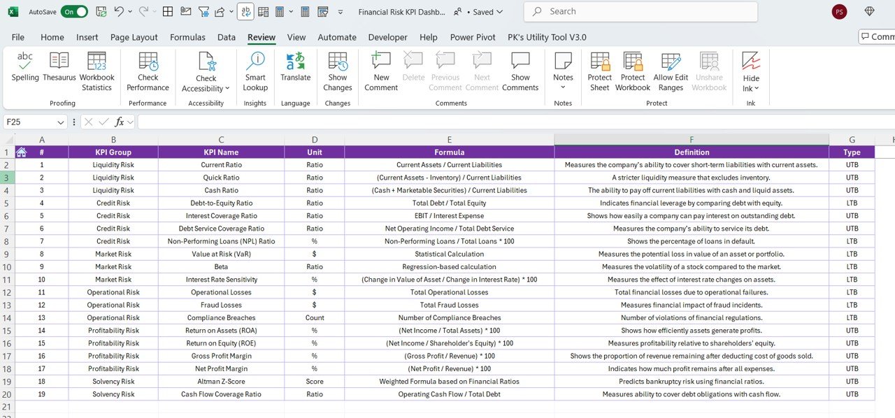Click the EBIT / Interest Expense formula cell
The height and width of the screenshot is (418, 895).
[x=449, y=216]
